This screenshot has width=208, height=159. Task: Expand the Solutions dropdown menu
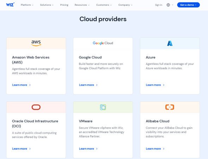pyautogui.click(x=47, y=5)
